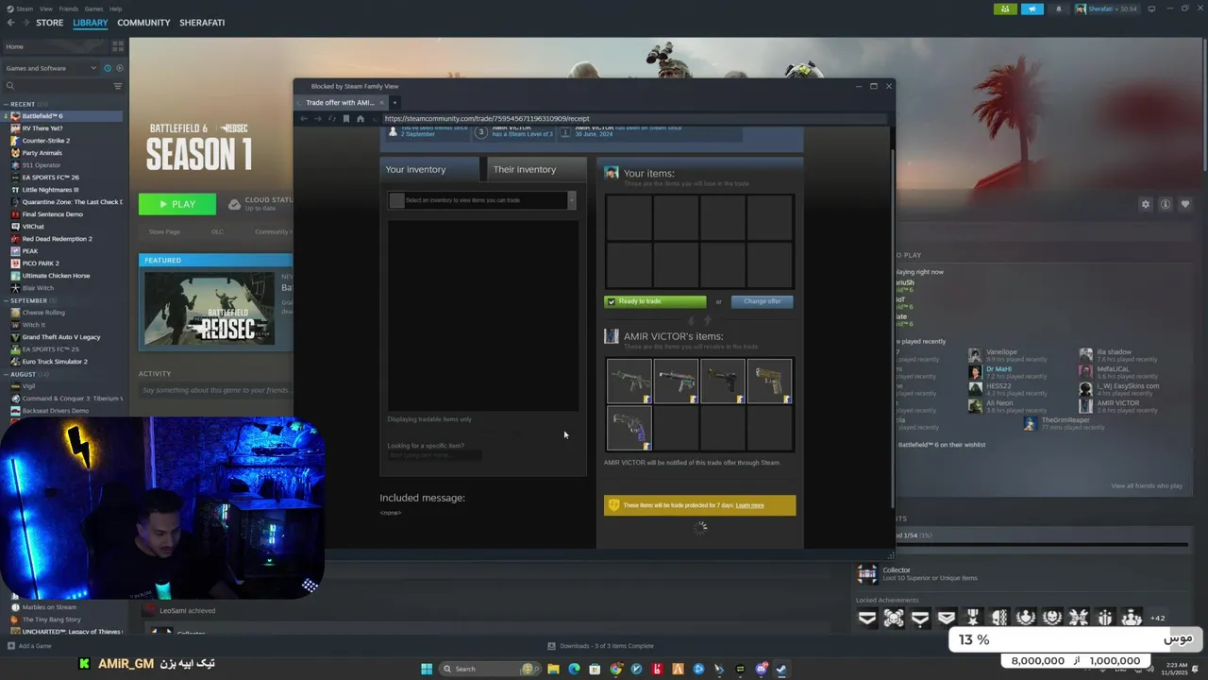Image resolution: width=1208 pixels, height=680 pixels.
Task: Open Battlefield 6 Store Page link
Action: pyautogui.click(x=164, y=231)
